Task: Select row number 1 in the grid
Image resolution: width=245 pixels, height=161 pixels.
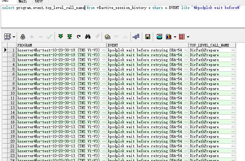Action: click(x=12, y=50)
